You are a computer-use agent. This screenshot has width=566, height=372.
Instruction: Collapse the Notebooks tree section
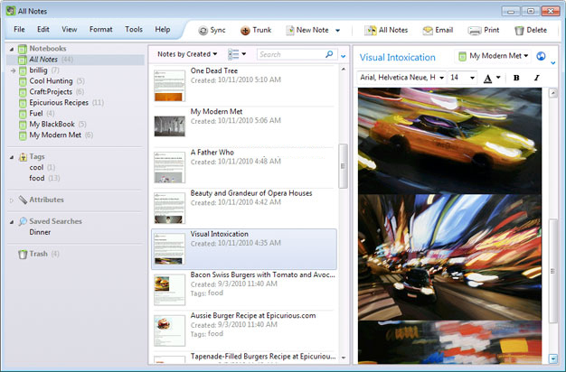10,48
